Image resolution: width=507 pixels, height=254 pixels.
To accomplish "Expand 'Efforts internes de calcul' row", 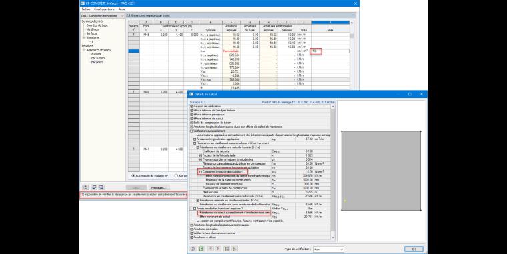I will tap(191, 119).
